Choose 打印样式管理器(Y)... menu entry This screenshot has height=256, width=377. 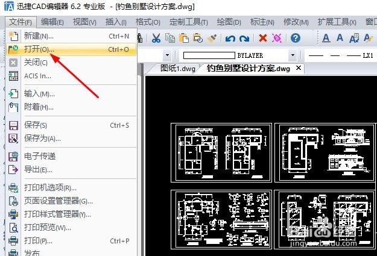[71, 214]
